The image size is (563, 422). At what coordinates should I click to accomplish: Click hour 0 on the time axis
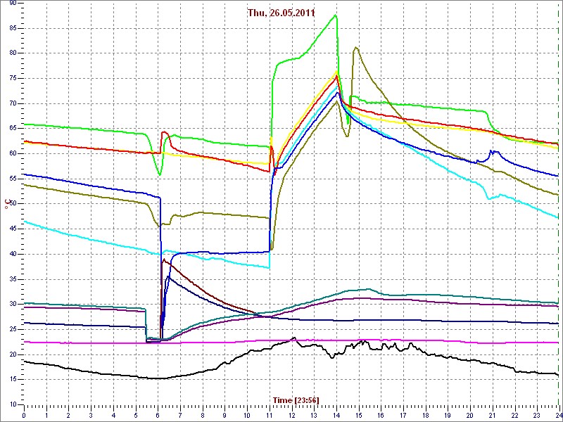(x=24, y=416)
